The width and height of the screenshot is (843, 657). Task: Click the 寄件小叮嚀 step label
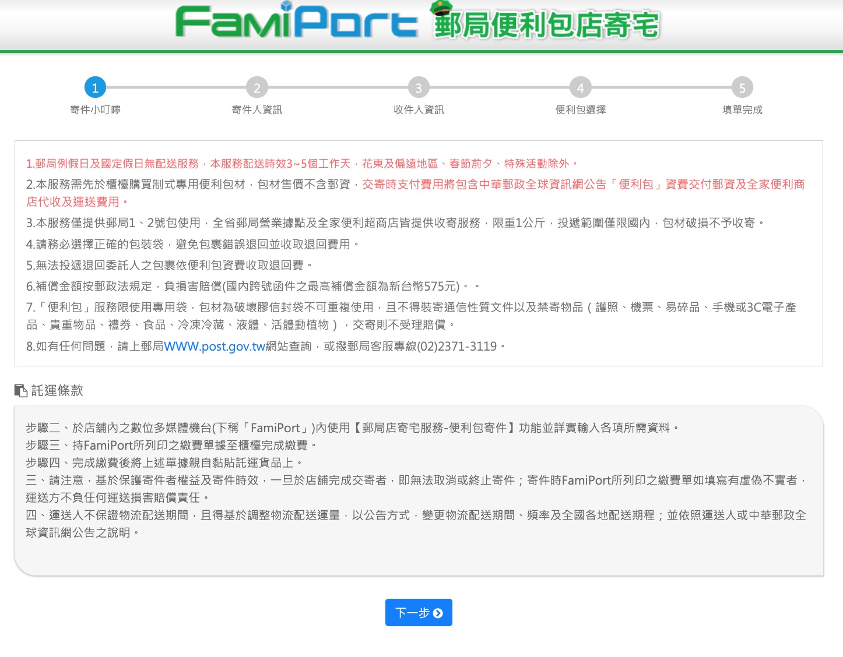(95, 110)
